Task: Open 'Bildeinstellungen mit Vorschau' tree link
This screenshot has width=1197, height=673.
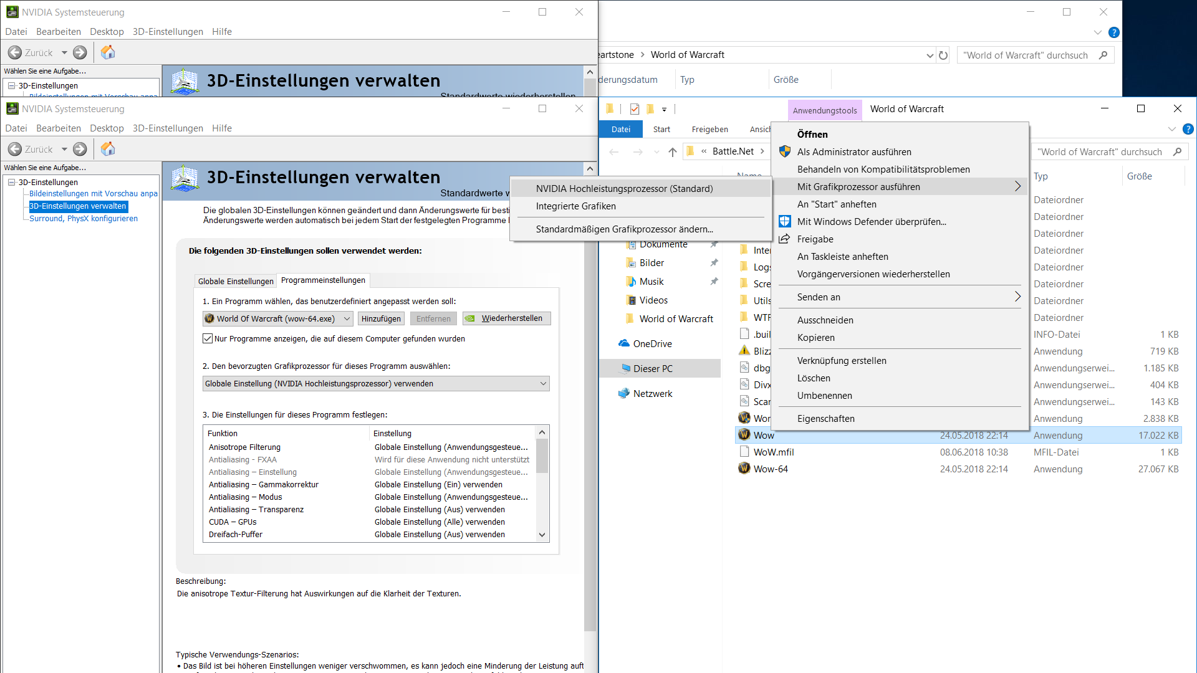Action: pyautogui.click(x=94, y=193)
